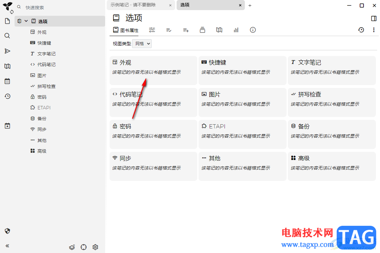
Task: Open tree settings gear icon
Action: (x=95, y=247)
